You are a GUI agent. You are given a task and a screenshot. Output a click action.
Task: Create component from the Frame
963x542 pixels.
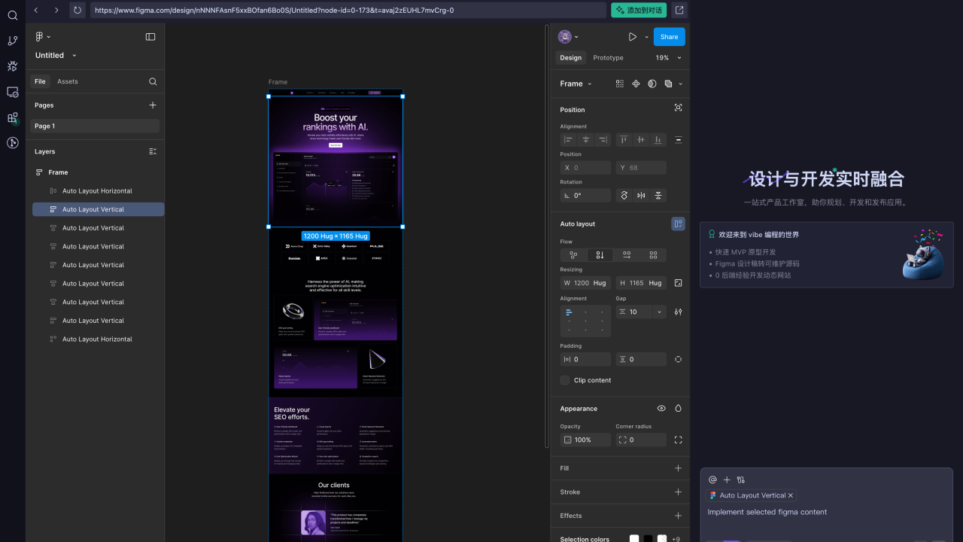pos(636,84)
